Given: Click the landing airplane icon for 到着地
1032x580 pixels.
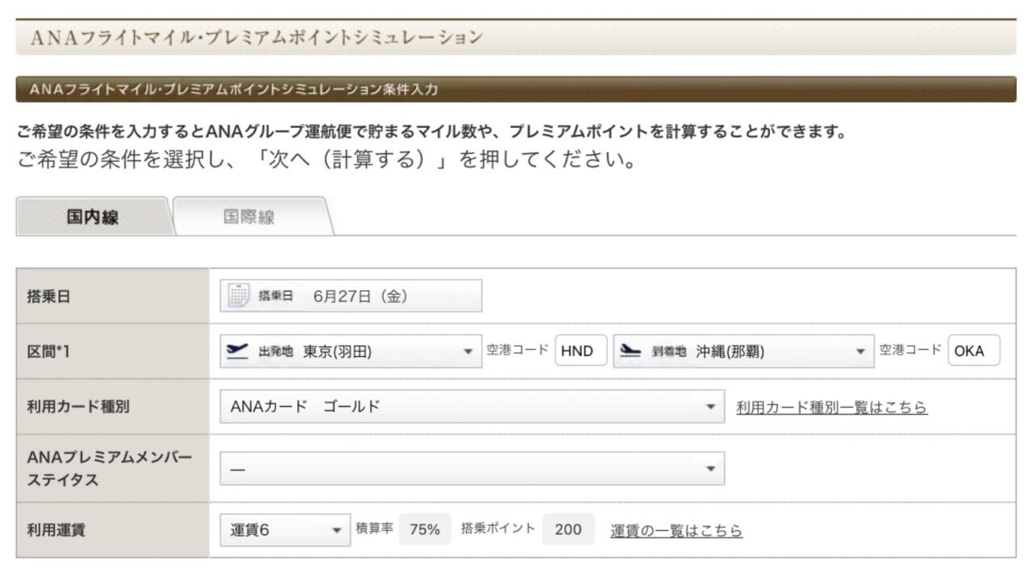Looking at the screenshot, I should (x=631, y=351).
